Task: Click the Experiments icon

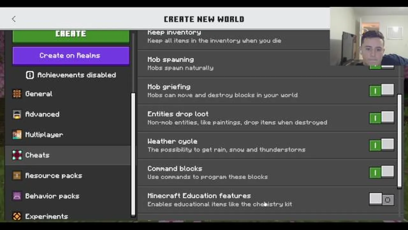Action: point(17,216)
